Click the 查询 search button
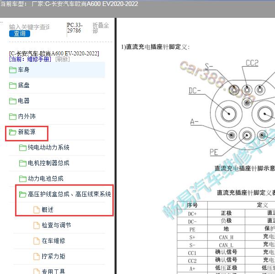 click(x=20, y=33)
